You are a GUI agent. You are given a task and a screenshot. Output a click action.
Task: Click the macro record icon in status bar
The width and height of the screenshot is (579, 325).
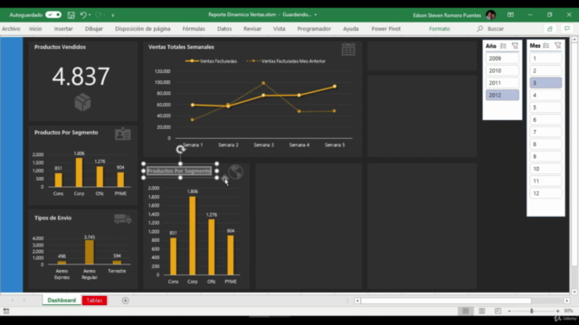(x=6, y=311)
